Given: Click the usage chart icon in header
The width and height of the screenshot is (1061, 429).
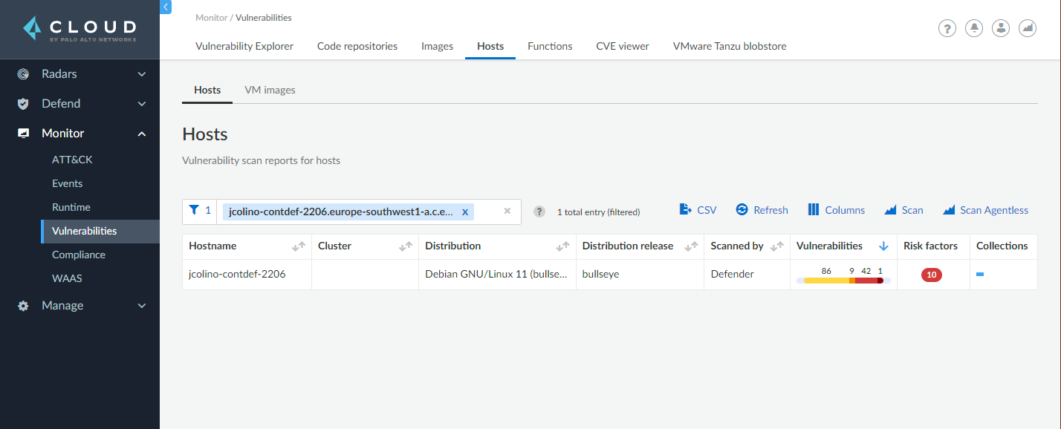Looking at the screenshot, I should [1028, 28].
